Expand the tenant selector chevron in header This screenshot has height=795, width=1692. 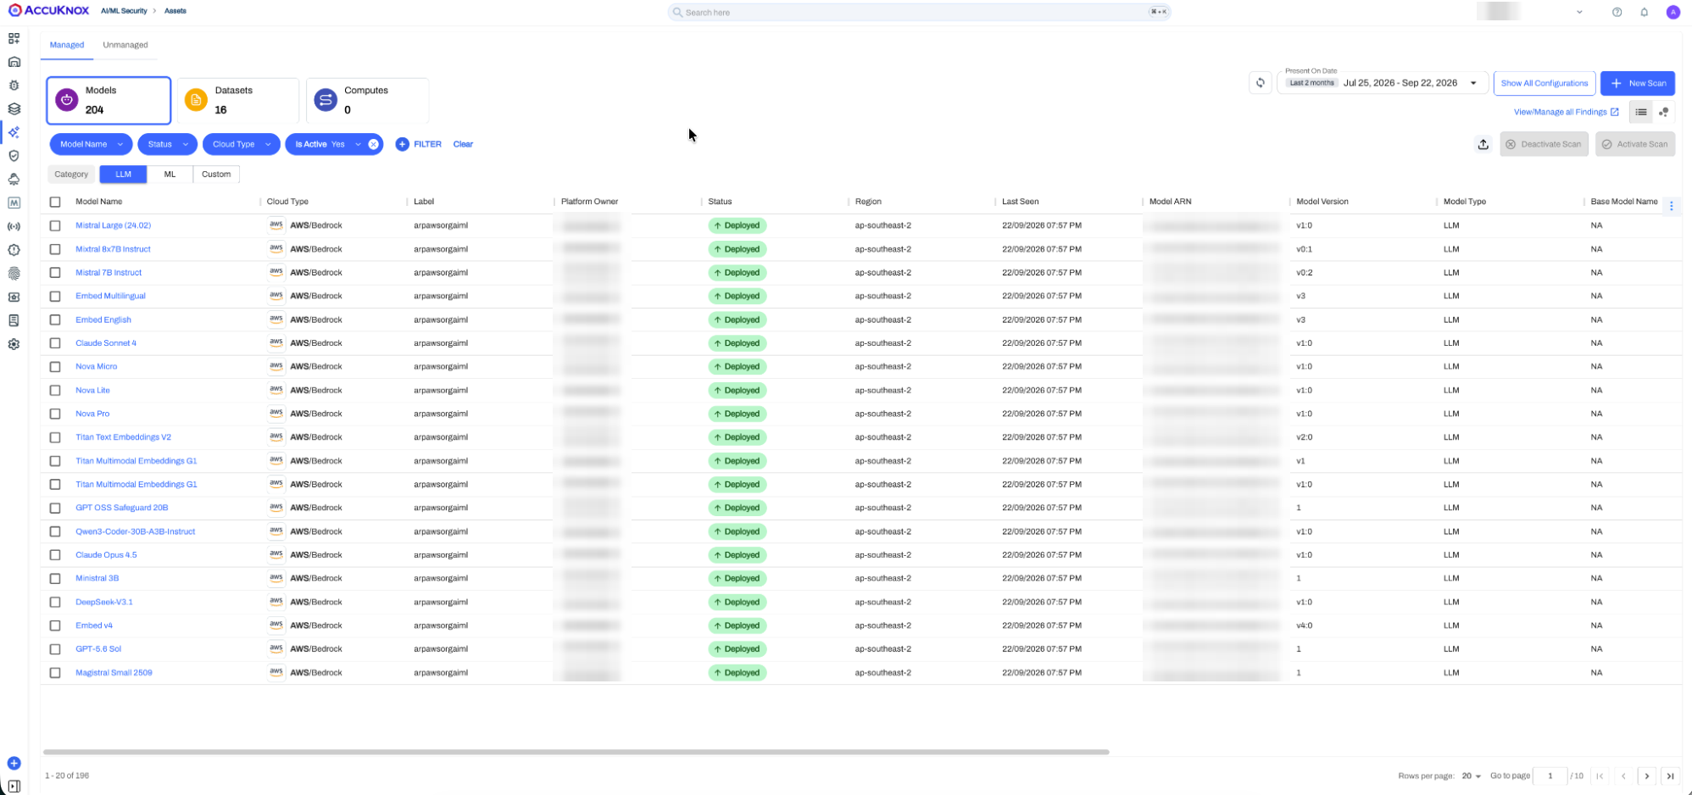1579,12
